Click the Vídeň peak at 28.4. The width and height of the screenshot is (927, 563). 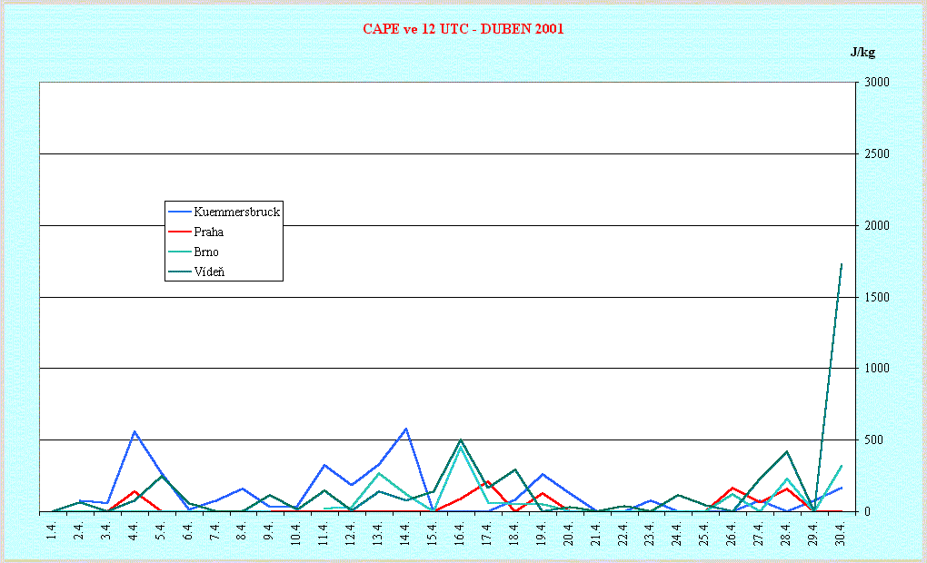786,451
